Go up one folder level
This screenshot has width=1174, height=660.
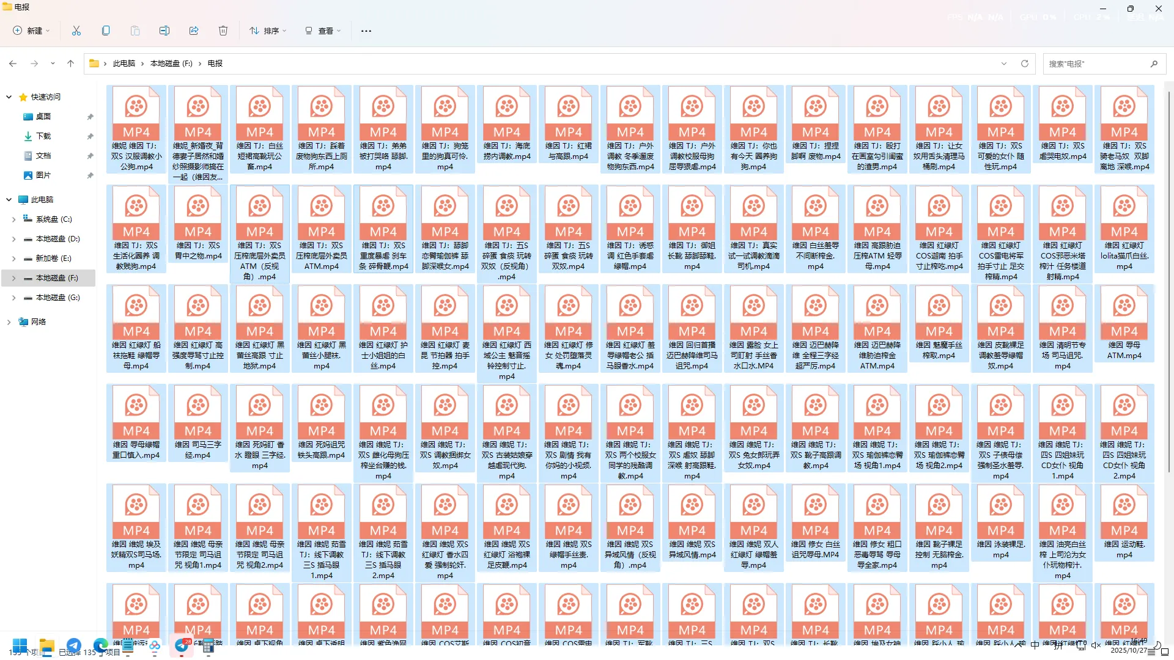tap(71, 64)
